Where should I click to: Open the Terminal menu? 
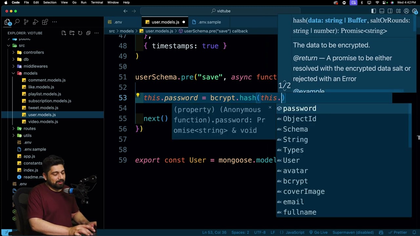tap(97, 3)
